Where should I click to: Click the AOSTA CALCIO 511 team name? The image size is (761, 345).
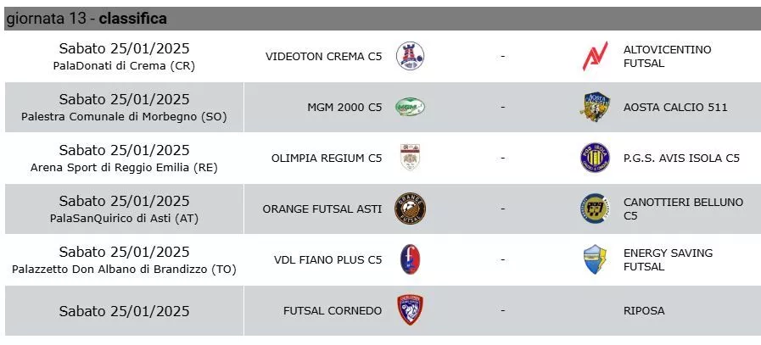[x=675, y=108]
